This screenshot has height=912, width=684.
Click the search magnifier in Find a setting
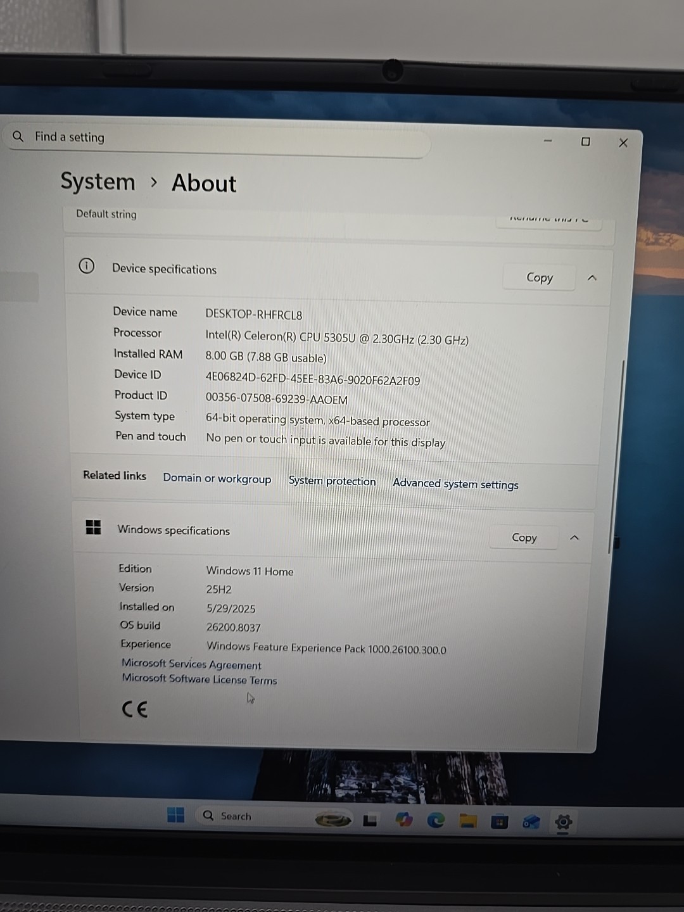tap(18, 136)
